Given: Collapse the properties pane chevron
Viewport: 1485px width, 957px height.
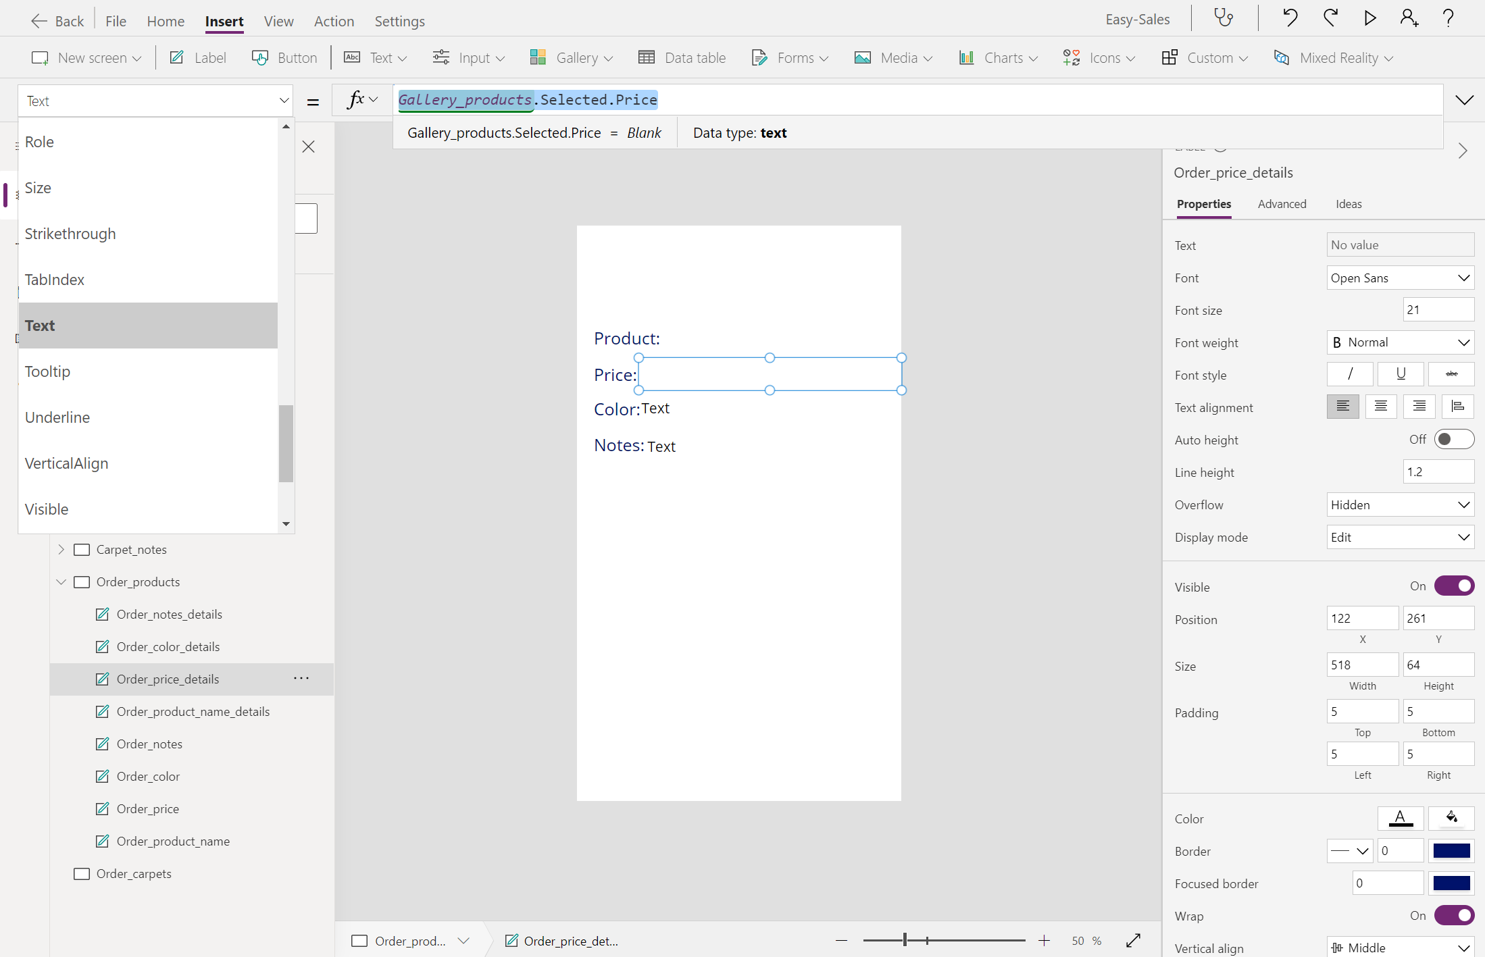Looking at the screenshot, I should point(1462,150).
